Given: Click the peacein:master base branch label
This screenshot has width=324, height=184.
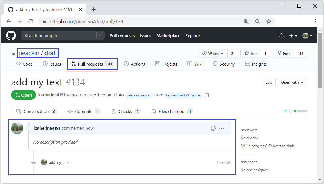Looking at the screenshot, I should tap(139, 95).
